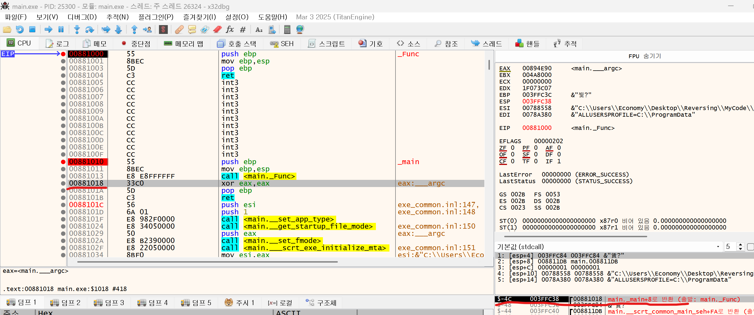Pause execution with the pause icon
This screenshot has height=315, width=754.
61,29
